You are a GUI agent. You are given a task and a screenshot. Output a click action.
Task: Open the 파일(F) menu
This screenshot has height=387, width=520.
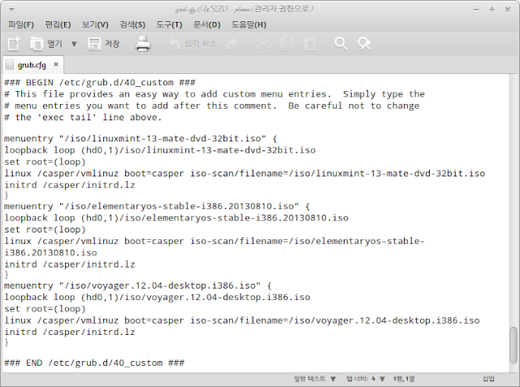21,24
